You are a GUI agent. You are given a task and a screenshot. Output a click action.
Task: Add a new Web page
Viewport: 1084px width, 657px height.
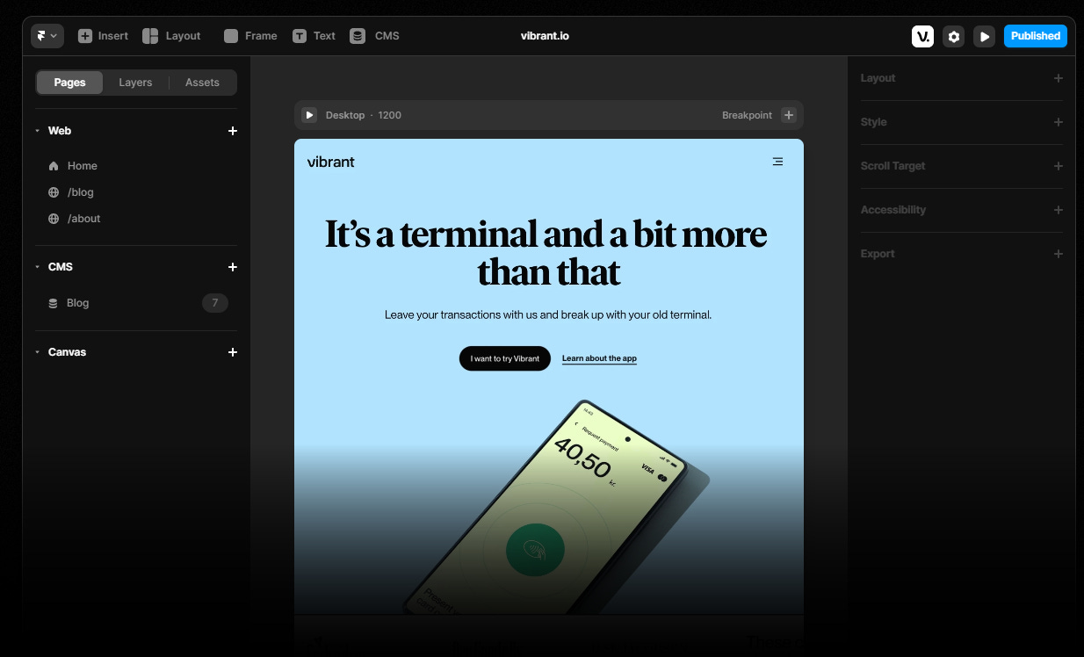tap(233, 131)
